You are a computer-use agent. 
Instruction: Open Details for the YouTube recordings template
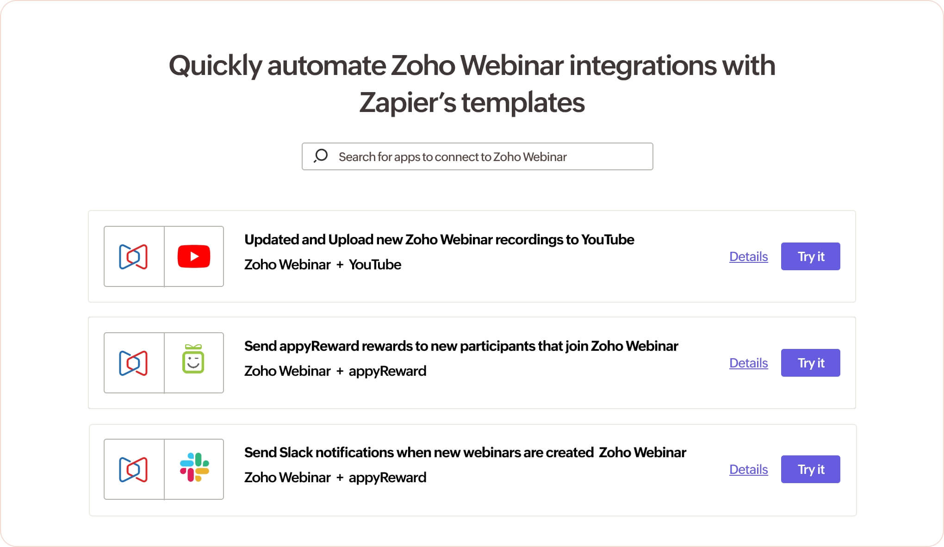click(x=748, y=256)
